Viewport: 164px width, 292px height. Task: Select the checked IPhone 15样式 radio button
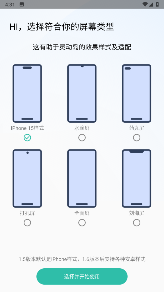click(27, 138)
